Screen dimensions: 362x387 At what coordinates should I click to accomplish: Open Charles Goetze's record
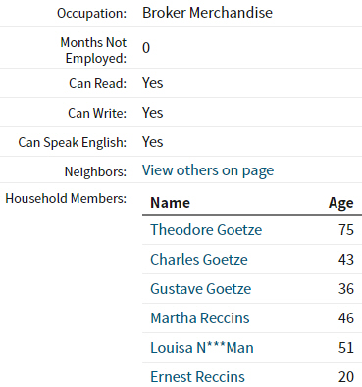tap(199, 260)
